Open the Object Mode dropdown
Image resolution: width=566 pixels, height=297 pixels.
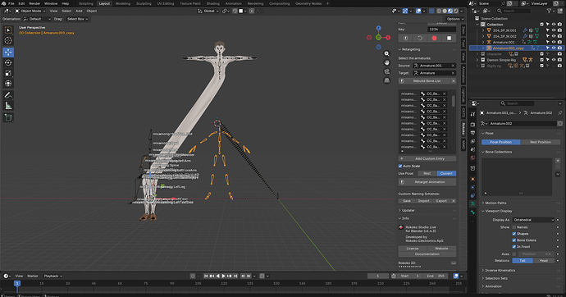coord(30,11)
